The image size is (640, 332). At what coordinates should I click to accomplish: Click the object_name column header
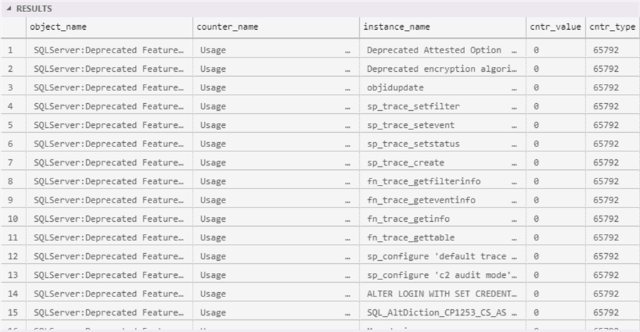coord(110,27)
